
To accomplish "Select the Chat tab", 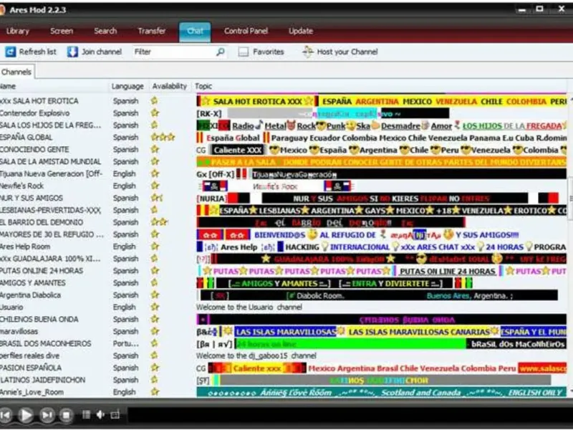I will click(x=195, y=32).
